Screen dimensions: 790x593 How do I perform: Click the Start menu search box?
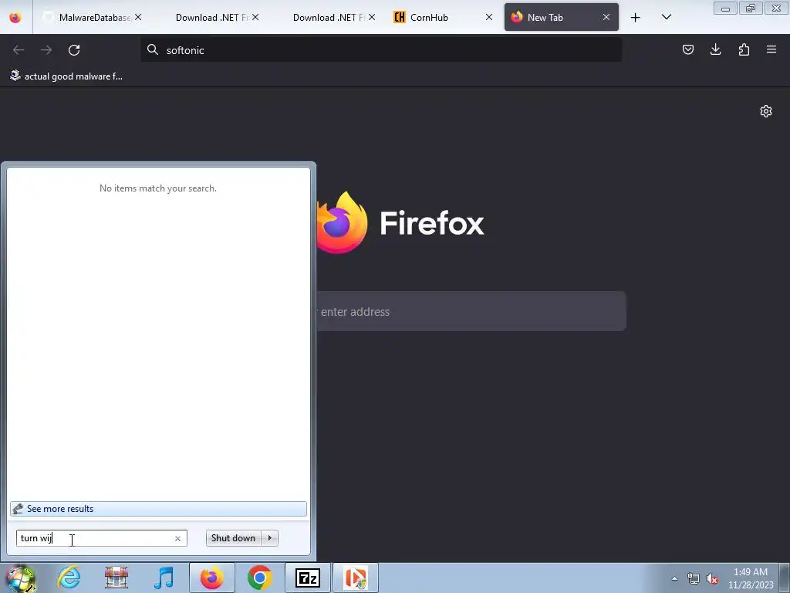click(x=101, y=538)
